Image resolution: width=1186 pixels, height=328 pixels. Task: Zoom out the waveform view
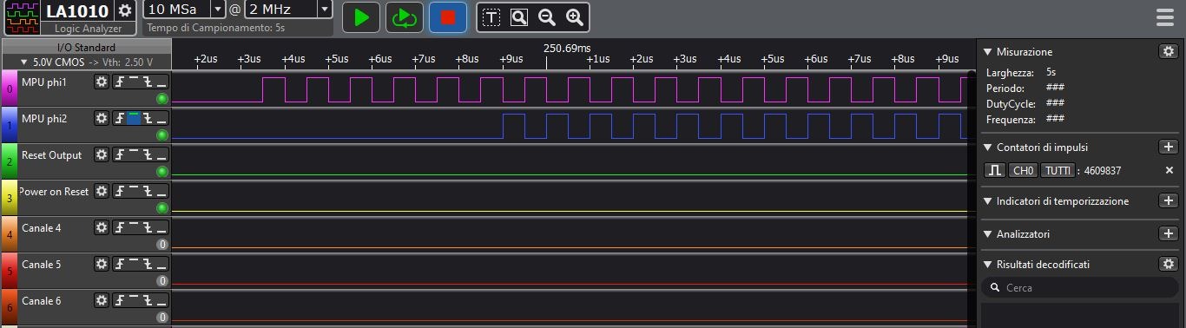coord(547,17)
